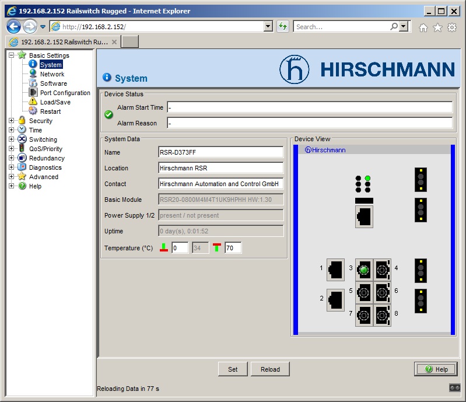466x402 pixels.
Task: Open the Load/Save page
Action: [55, 102]
